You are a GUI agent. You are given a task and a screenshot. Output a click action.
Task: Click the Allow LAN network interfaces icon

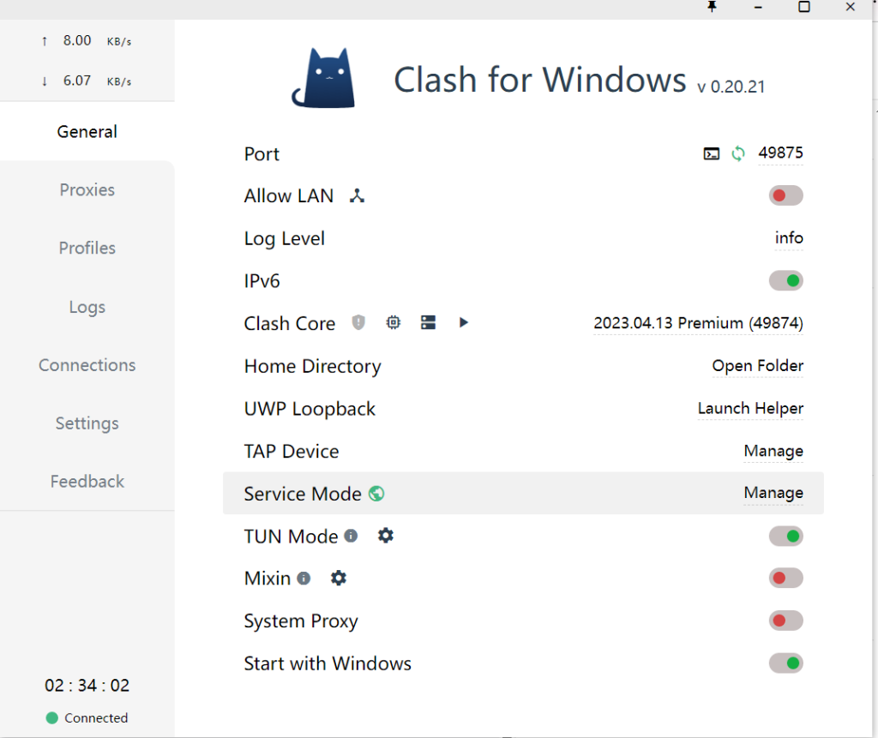[x=357, y=195]
